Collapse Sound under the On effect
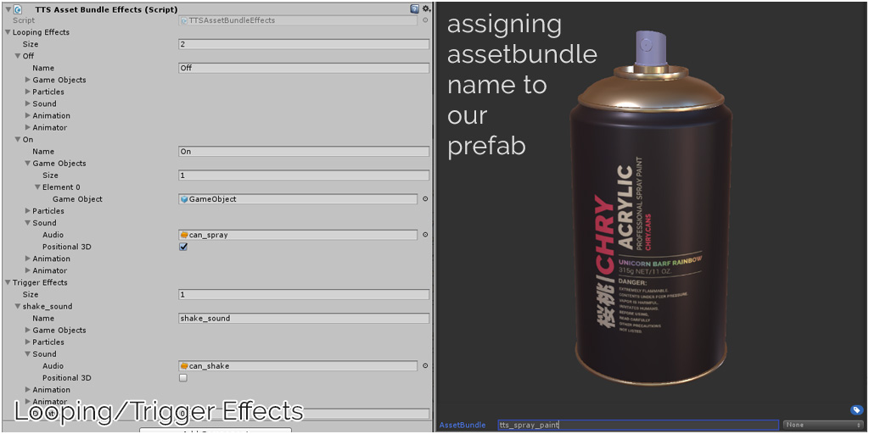Viewport: 869px width, 434px height. tap(28, 223)
